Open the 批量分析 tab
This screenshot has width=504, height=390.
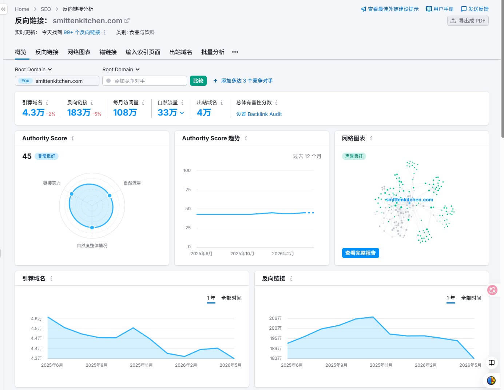coord(213,52)
